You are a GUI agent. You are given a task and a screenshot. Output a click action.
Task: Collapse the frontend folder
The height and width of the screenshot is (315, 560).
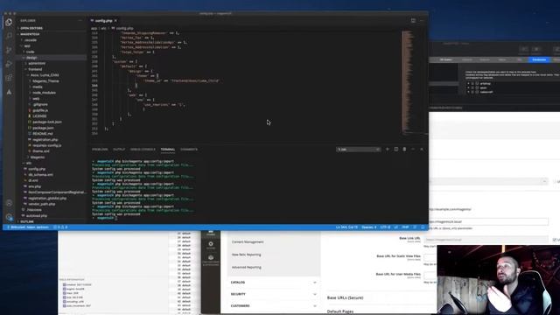tap(35, 69)
